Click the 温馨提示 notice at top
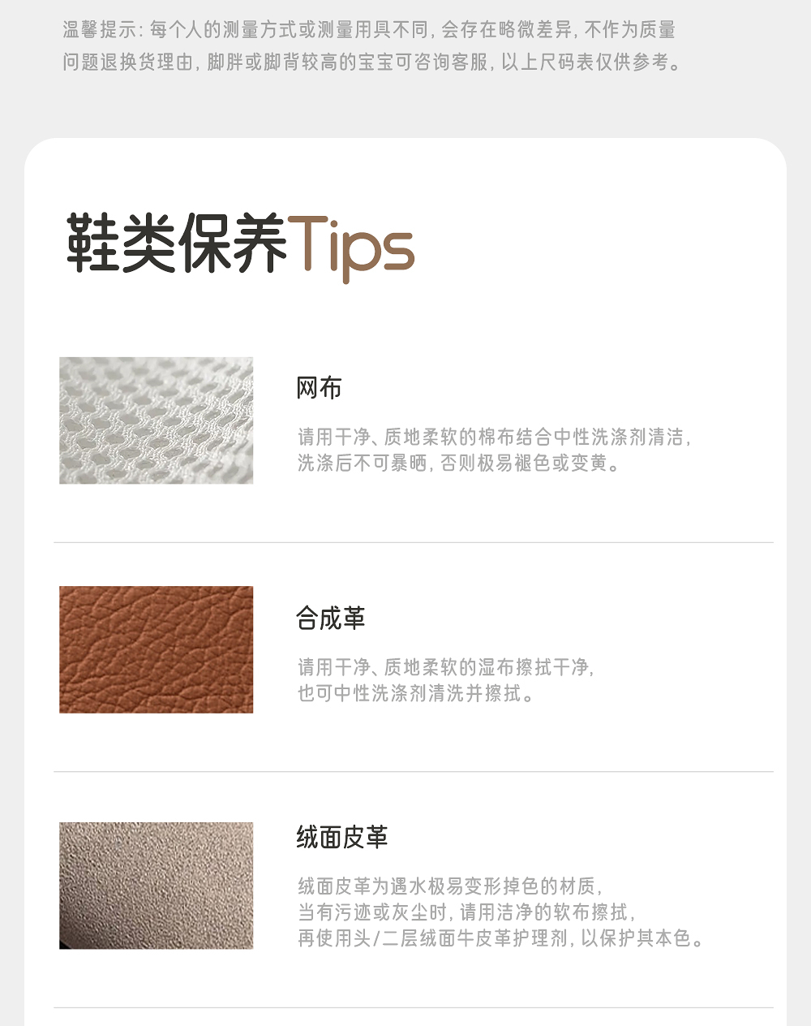 pos(369,30)
